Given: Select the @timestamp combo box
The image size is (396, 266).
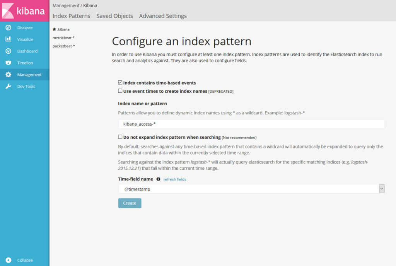Looking at the screenshot, I should pos(251,189).
